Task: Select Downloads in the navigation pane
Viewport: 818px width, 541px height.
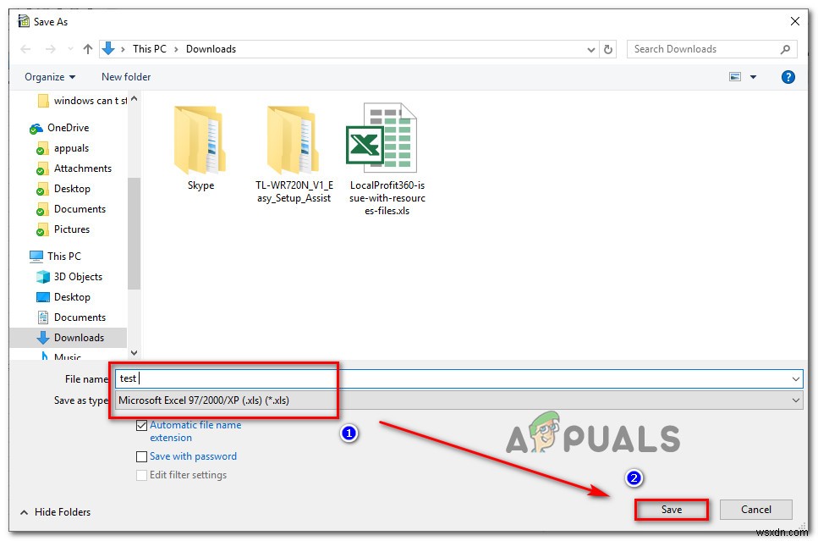Action: click(70, 338)
